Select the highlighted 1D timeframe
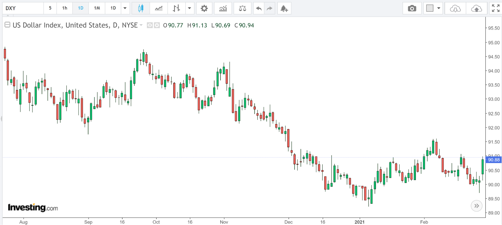The image size is (502, 225). point(80,8)
